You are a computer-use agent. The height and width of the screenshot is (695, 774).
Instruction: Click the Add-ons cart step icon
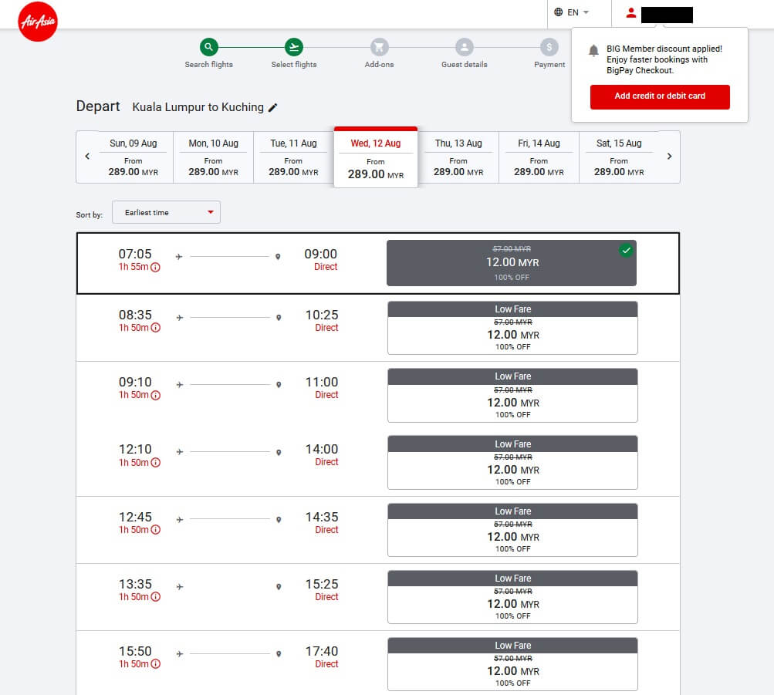point(379,47)
